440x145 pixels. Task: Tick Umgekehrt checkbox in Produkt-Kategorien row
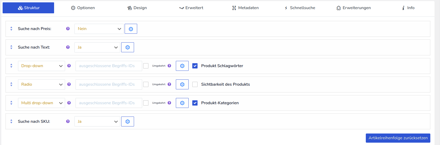click(x=146, y=103)
